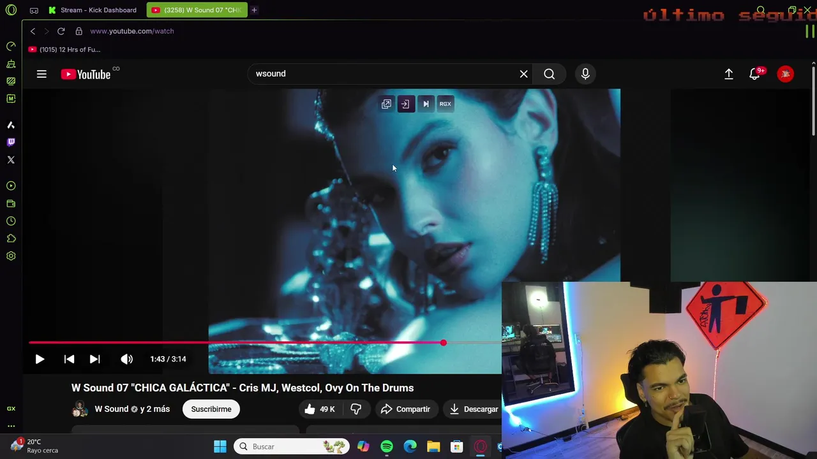The width and height of the screenshot is (817, 459).
Task: Skip to next video
Action: pos(94,359)
